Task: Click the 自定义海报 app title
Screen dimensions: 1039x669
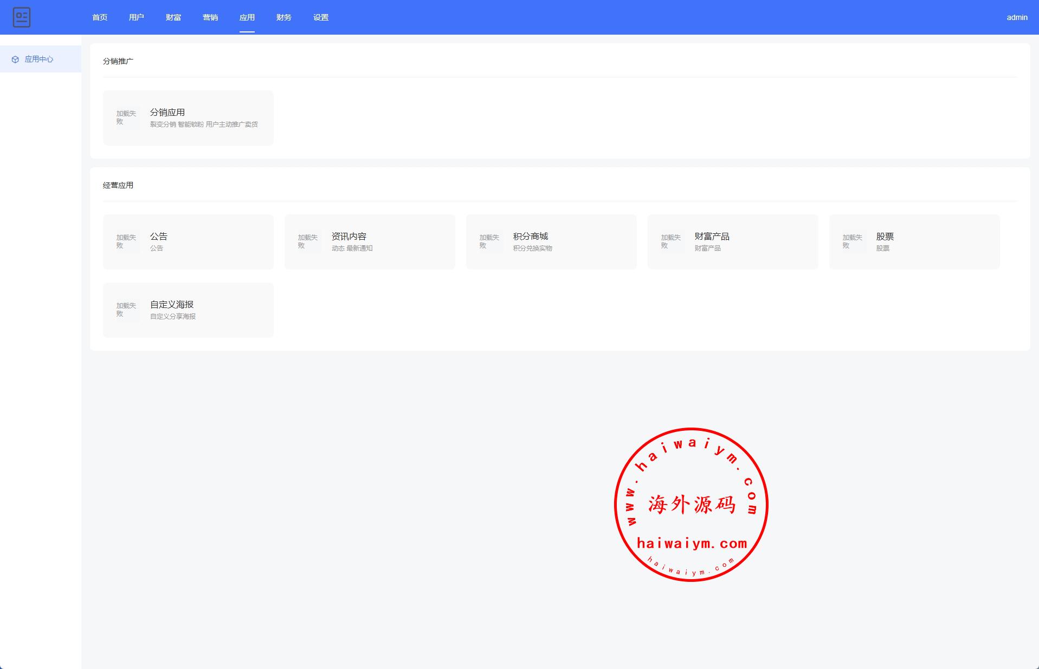Action: (x=172, y=305)
